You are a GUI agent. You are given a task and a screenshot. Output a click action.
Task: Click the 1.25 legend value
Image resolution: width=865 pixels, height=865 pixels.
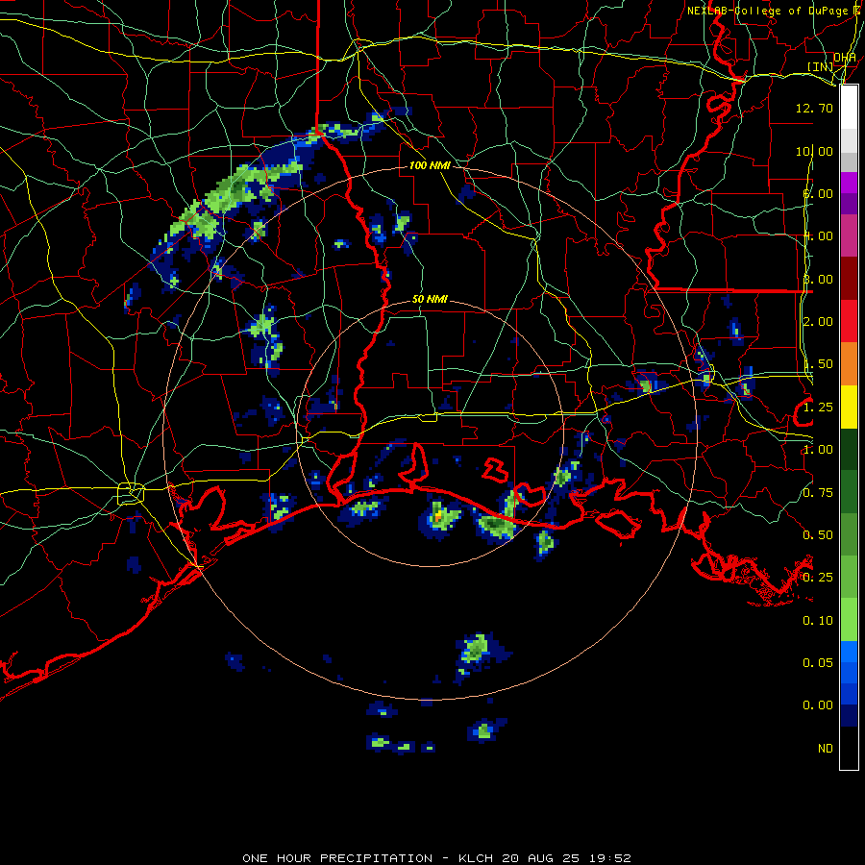[818, 408]
